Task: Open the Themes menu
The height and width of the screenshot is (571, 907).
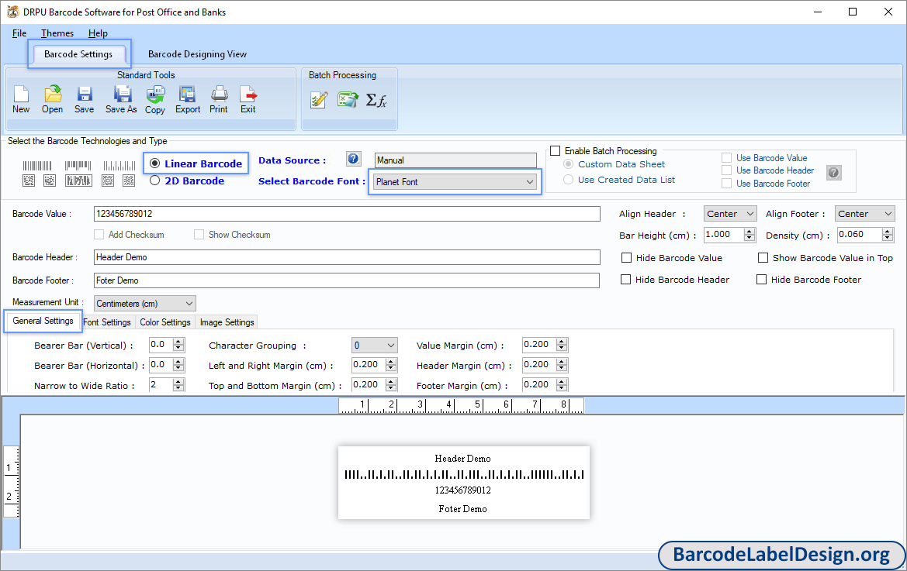Action: 57,33
